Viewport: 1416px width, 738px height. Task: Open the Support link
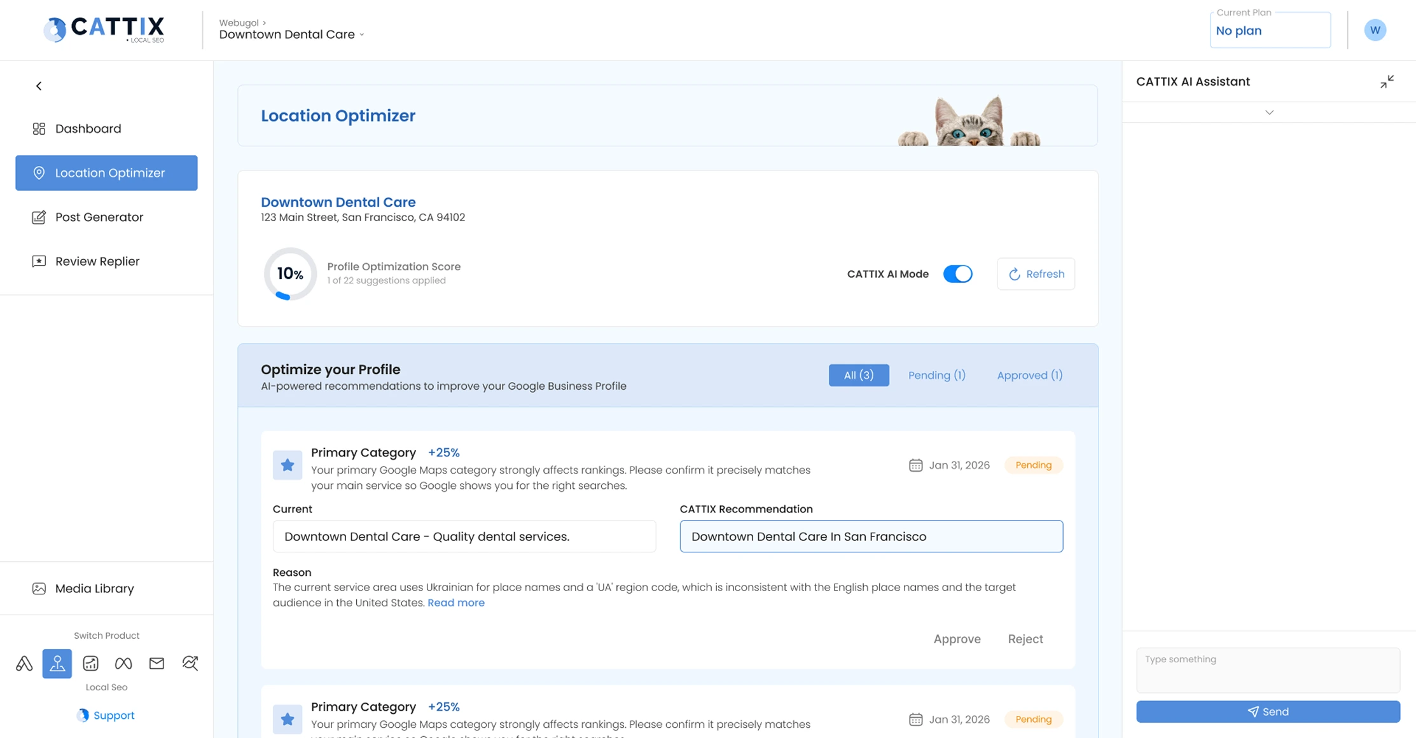pyautogui.click(x=106, y=715)
